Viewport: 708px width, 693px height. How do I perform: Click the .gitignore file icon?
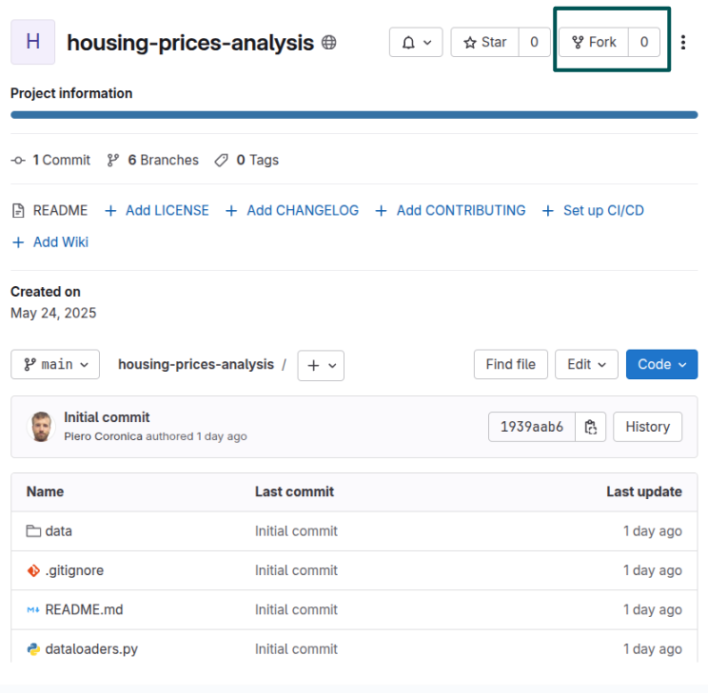[33, 570]
